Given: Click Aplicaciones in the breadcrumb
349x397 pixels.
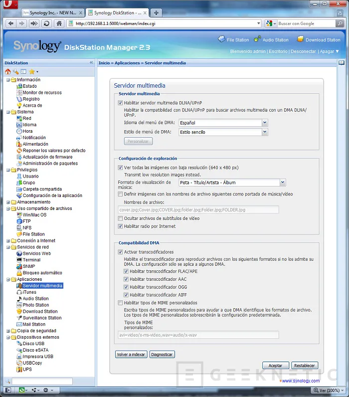Looking at the screenshot, I should click(127, 63).
